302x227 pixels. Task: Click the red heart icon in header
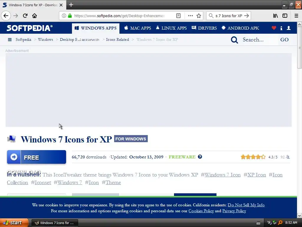click(x=274, y=28)
